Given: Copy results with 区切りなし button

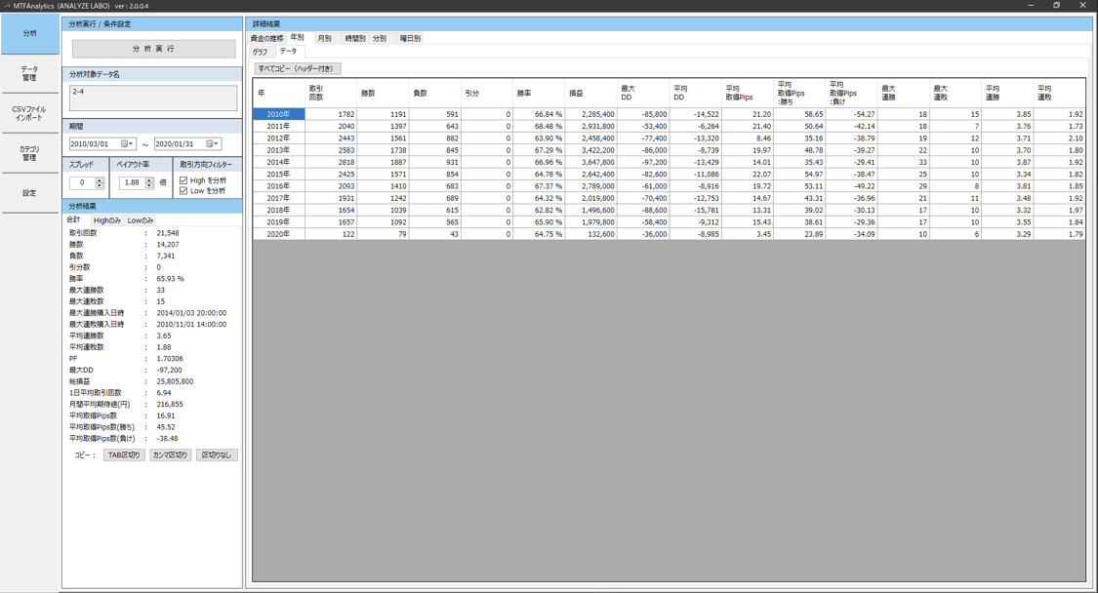Looking at the screenshot, I should [x=217, y=455].
